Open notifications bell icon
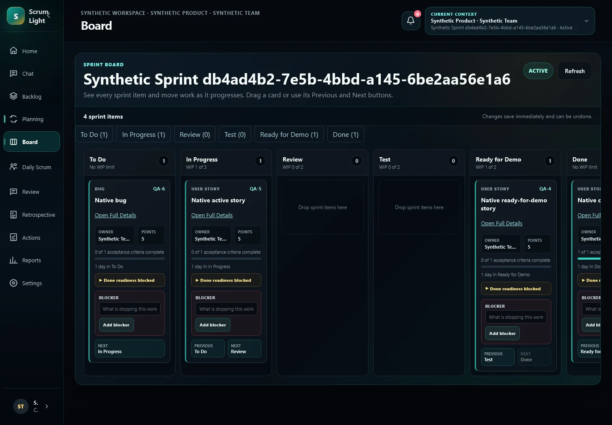 [x=411, y=20]
